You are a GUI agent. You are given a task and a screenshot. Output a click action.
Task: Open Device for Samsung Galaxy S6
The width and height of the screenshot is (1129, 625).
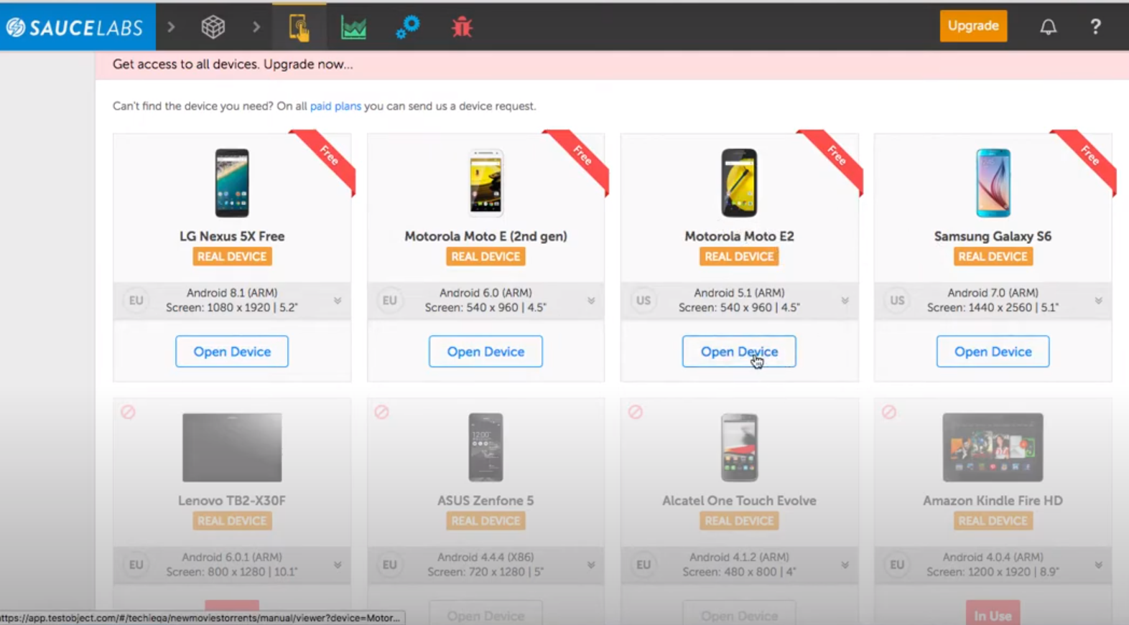point(993,352)
